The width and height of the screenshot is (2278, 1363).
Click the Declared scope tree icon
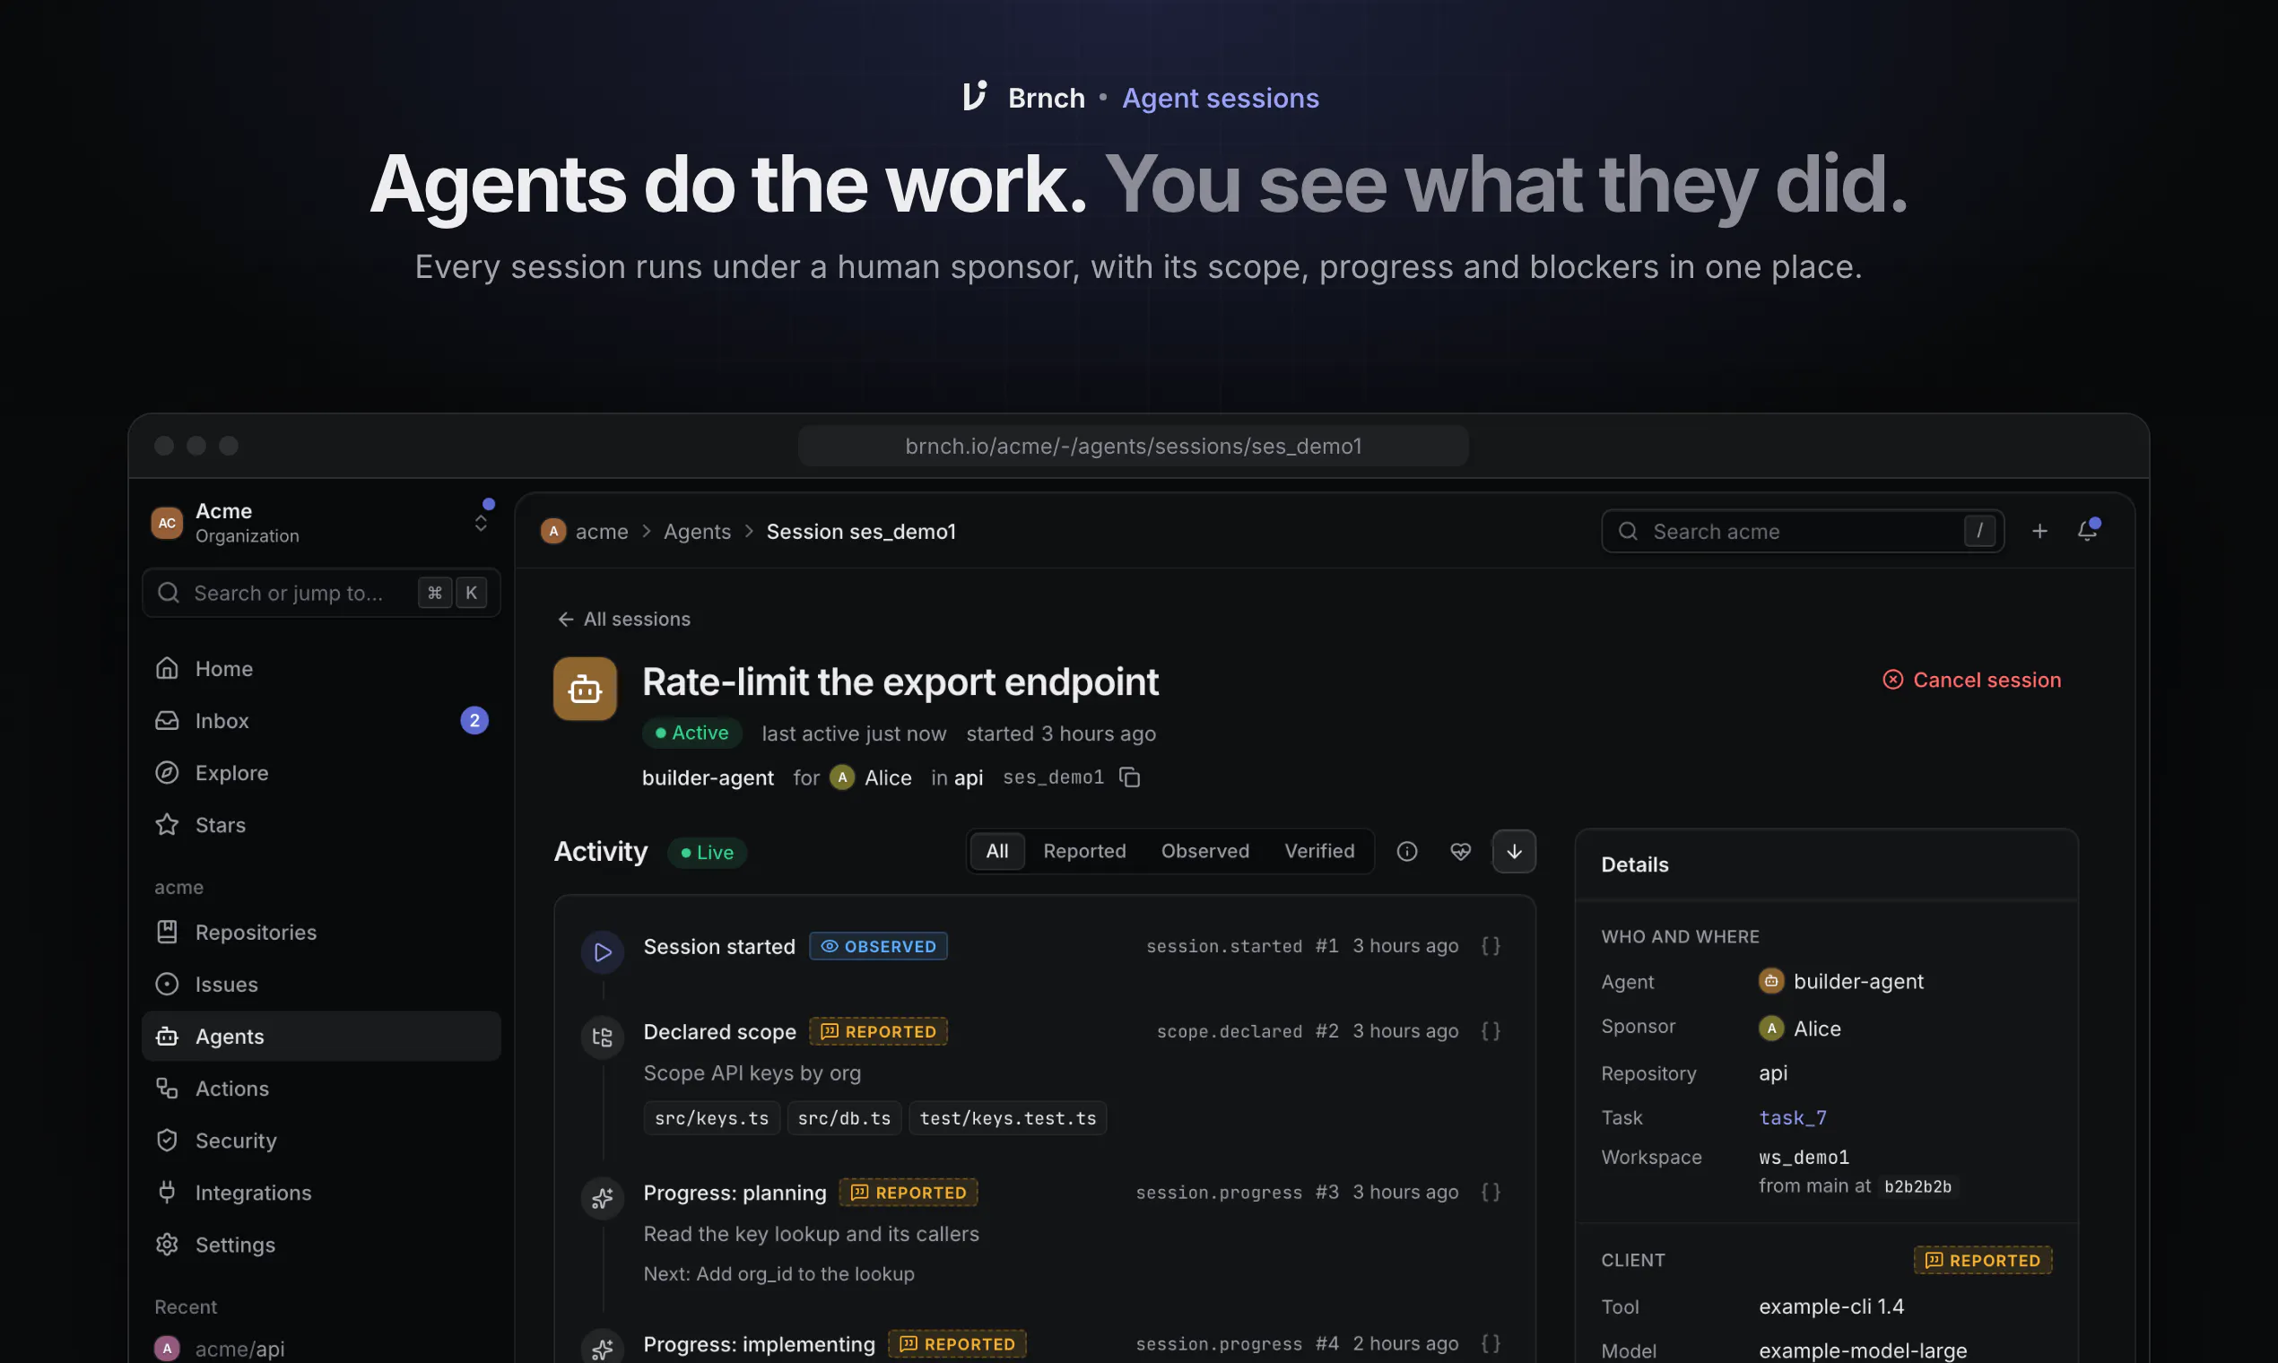[603, 1037]
